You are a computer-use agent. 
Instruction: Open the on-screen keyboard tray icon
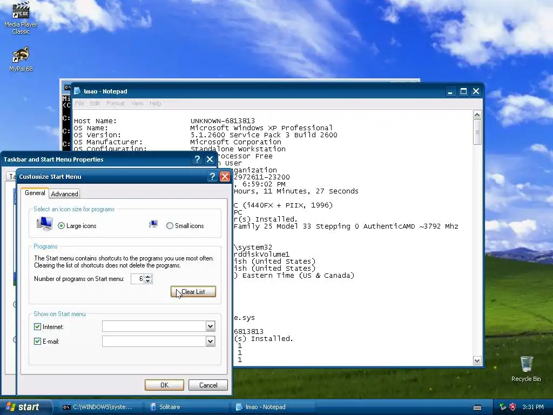coord(477,407)
